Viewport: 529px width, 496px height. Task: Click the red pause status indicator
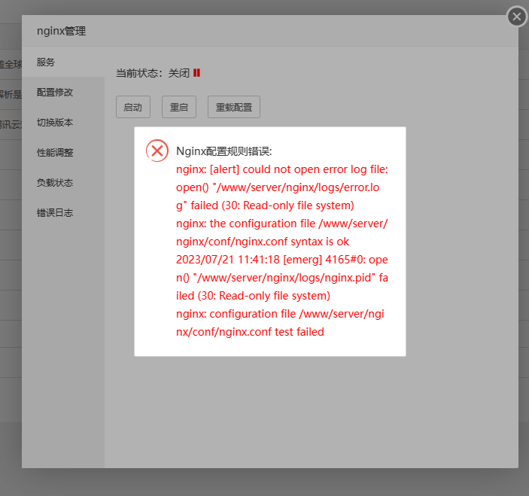pyautogui.click(x=196, y=73)
